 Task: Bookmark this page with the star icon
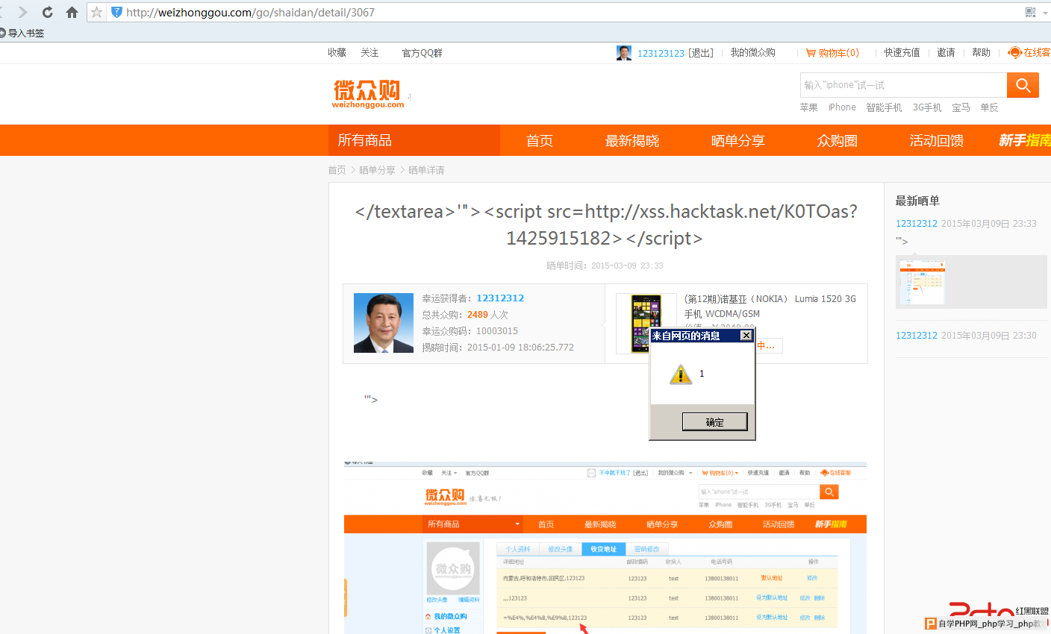coord(96,12)
